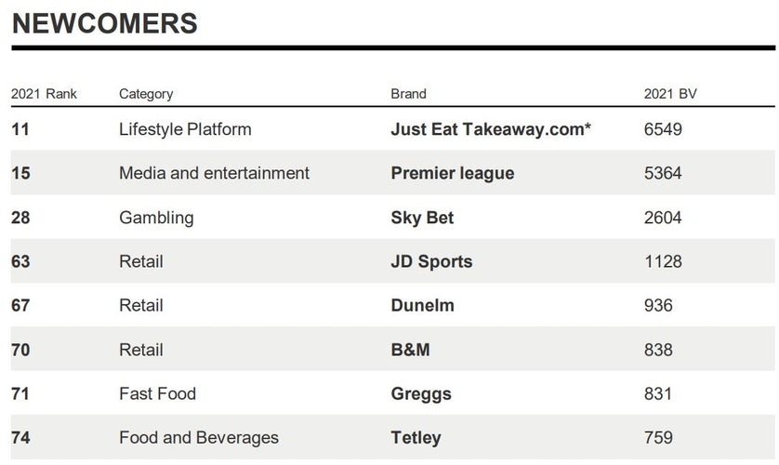Select the Brand column header
779x465 pixels.
(x=409, y=94)
